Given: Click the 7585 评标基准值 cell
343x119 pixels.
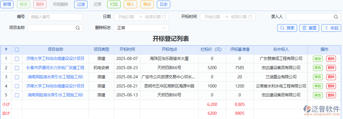Looking at the screenshot, I should 240,68.
